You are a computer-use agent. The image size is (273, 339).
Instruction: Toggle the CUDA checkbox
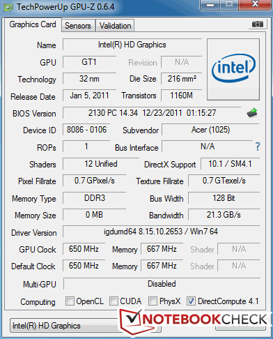(x=114, y=301)
